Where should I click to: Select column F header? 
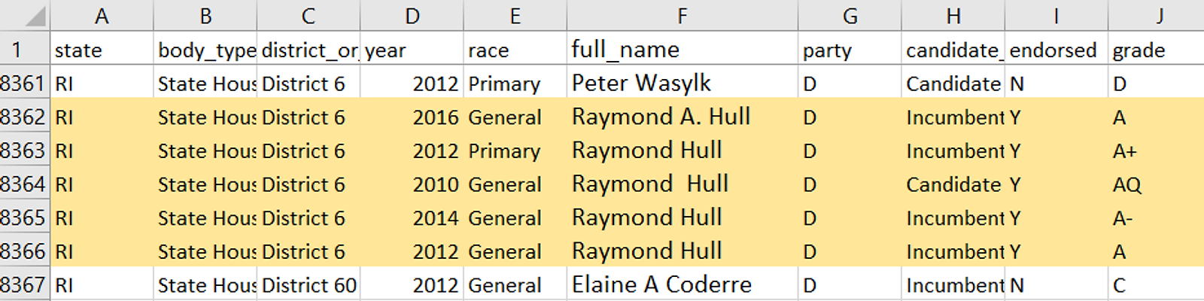point(683,16)
